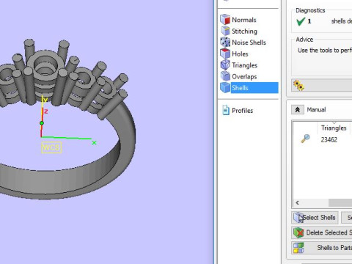Click the shells list scroll left arrow
This screenshot has height=264, width=352.
point(298,202)
